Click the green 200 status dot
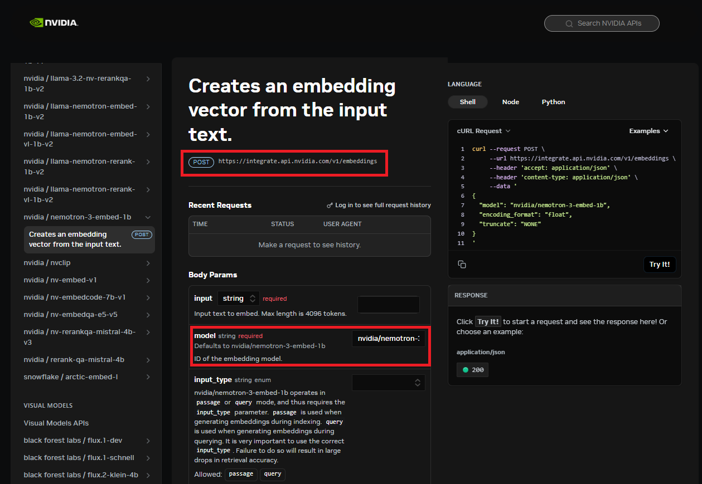 [465, 370]
